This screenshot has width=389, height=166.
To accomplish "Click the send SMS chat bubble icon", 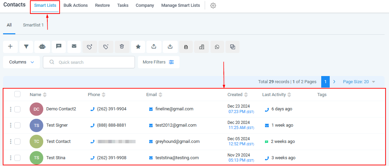I will pyautogui.click(x=59, y=47).
